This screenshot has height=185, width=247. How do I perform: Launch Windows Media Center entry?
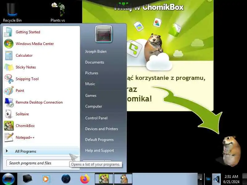point(41,44)
